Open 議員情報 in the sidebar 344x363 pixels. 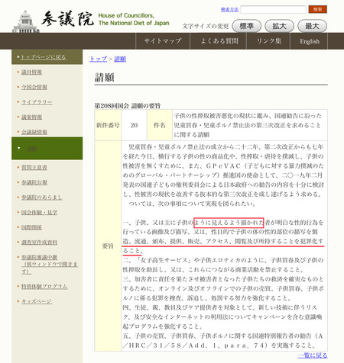click(x=31, y=72)
